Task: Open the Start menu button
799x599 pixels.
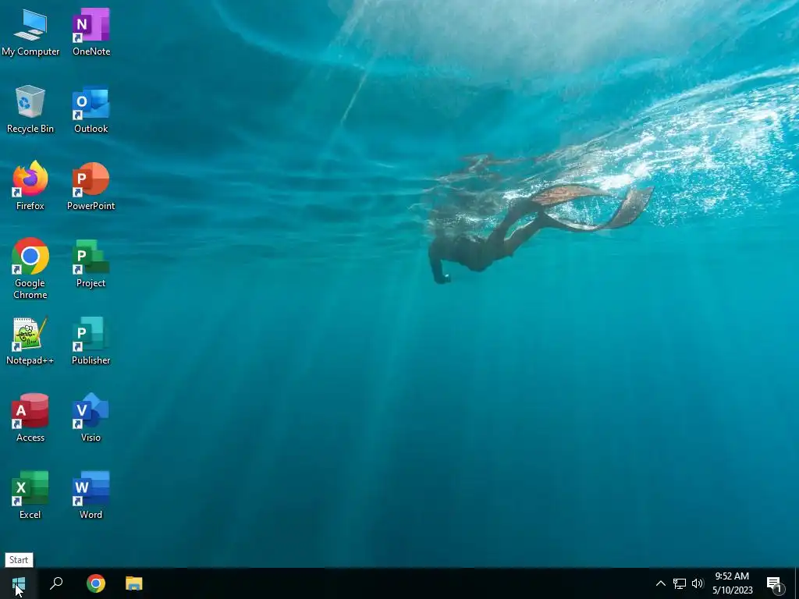Action: (19, 583)
